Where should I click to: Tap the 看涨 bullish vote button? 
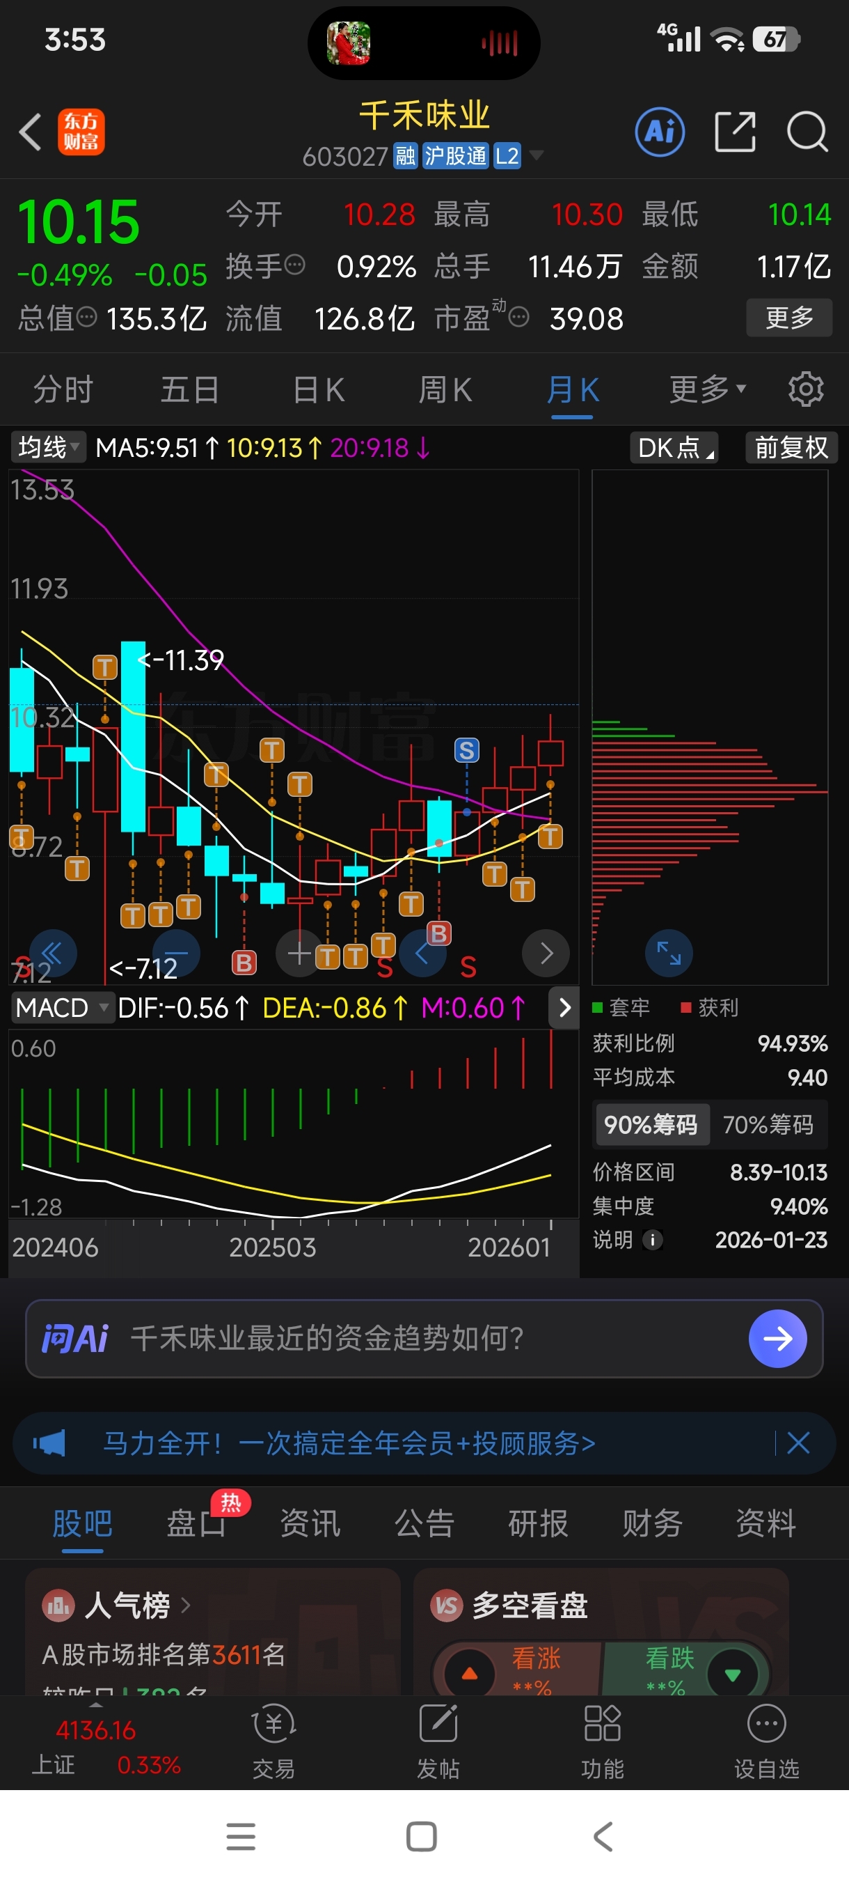click(x=518, y=1670)
